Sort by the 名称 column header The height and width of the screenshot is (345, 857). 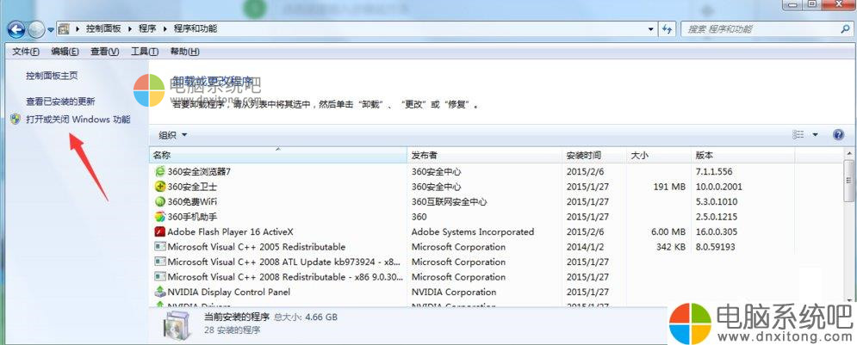[x=277, y=156]
